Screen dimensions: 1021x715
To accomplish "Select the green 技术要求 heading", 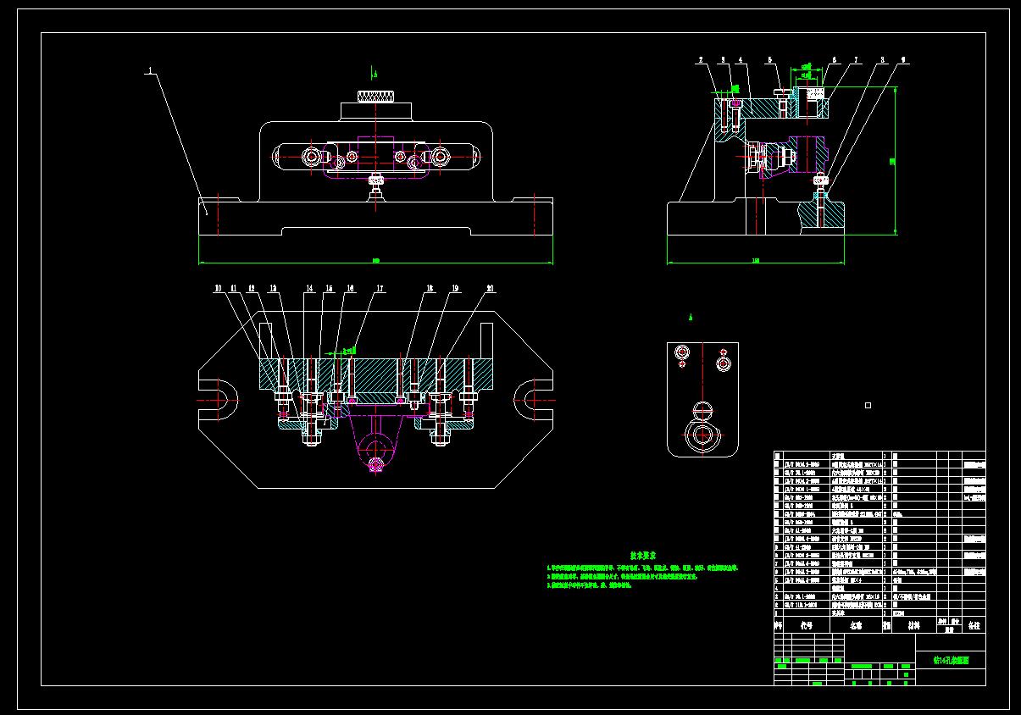I will click(643, 555).
